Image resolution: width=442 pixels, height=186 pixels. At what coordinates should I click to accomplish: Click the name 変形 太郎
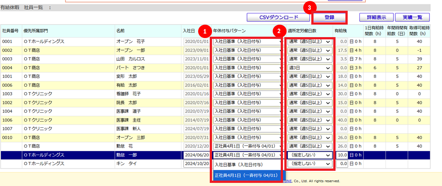click(126, 76)
